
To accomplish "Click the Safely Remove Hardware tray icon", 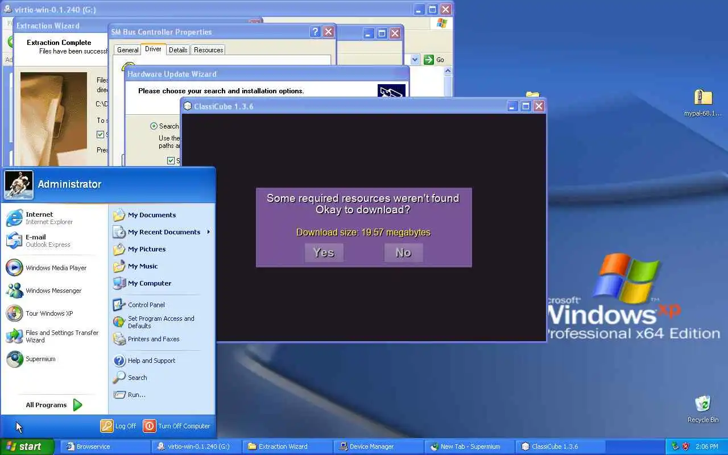I will (x=675, y=446).
